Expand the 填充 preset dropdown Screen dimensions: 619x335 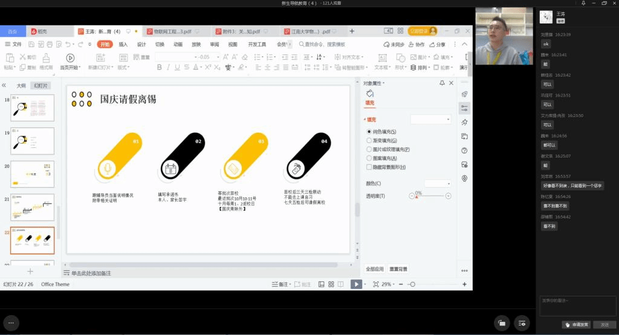point(430,120)
